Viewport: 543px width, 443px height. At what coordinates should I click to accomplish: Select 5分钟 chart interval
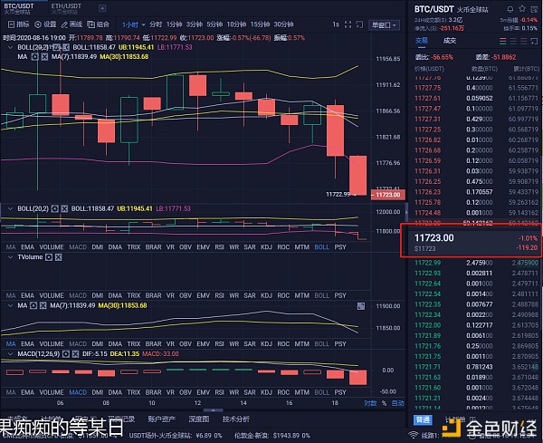point(214,24)
